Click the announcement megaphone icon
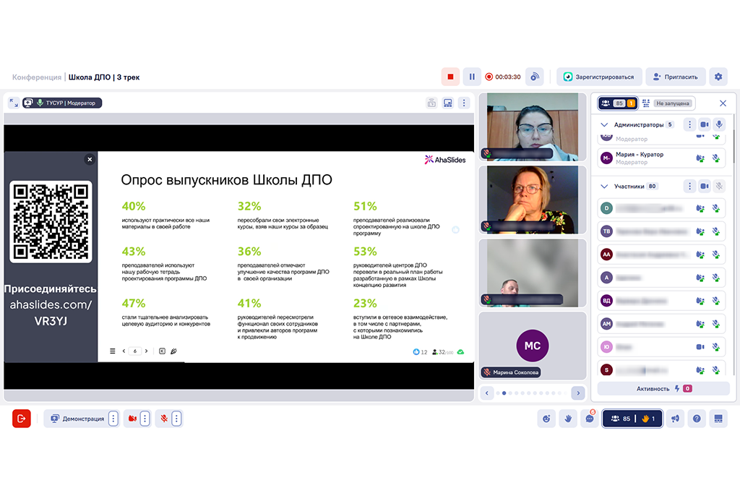Viewport: 740px width, 496px height. 675,419
